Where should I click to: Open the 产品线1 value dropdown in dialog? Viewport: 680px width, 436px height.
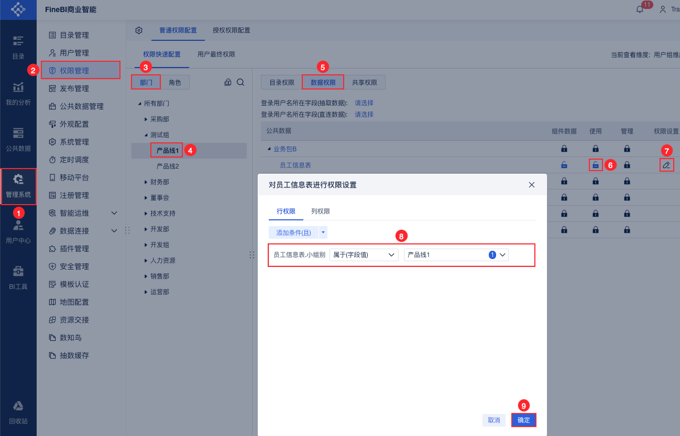coord(456,255)
